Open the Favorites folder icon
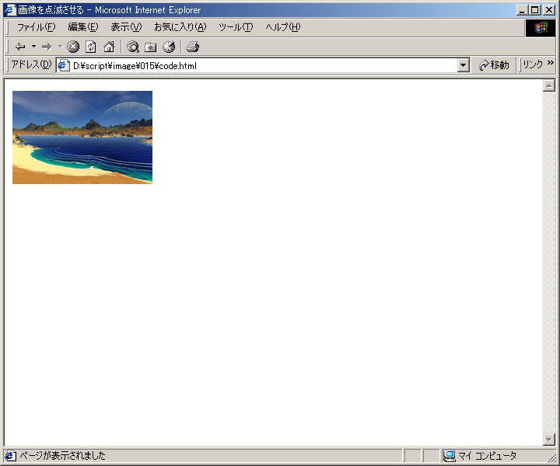The image size is (560, 466). (151, 47)
